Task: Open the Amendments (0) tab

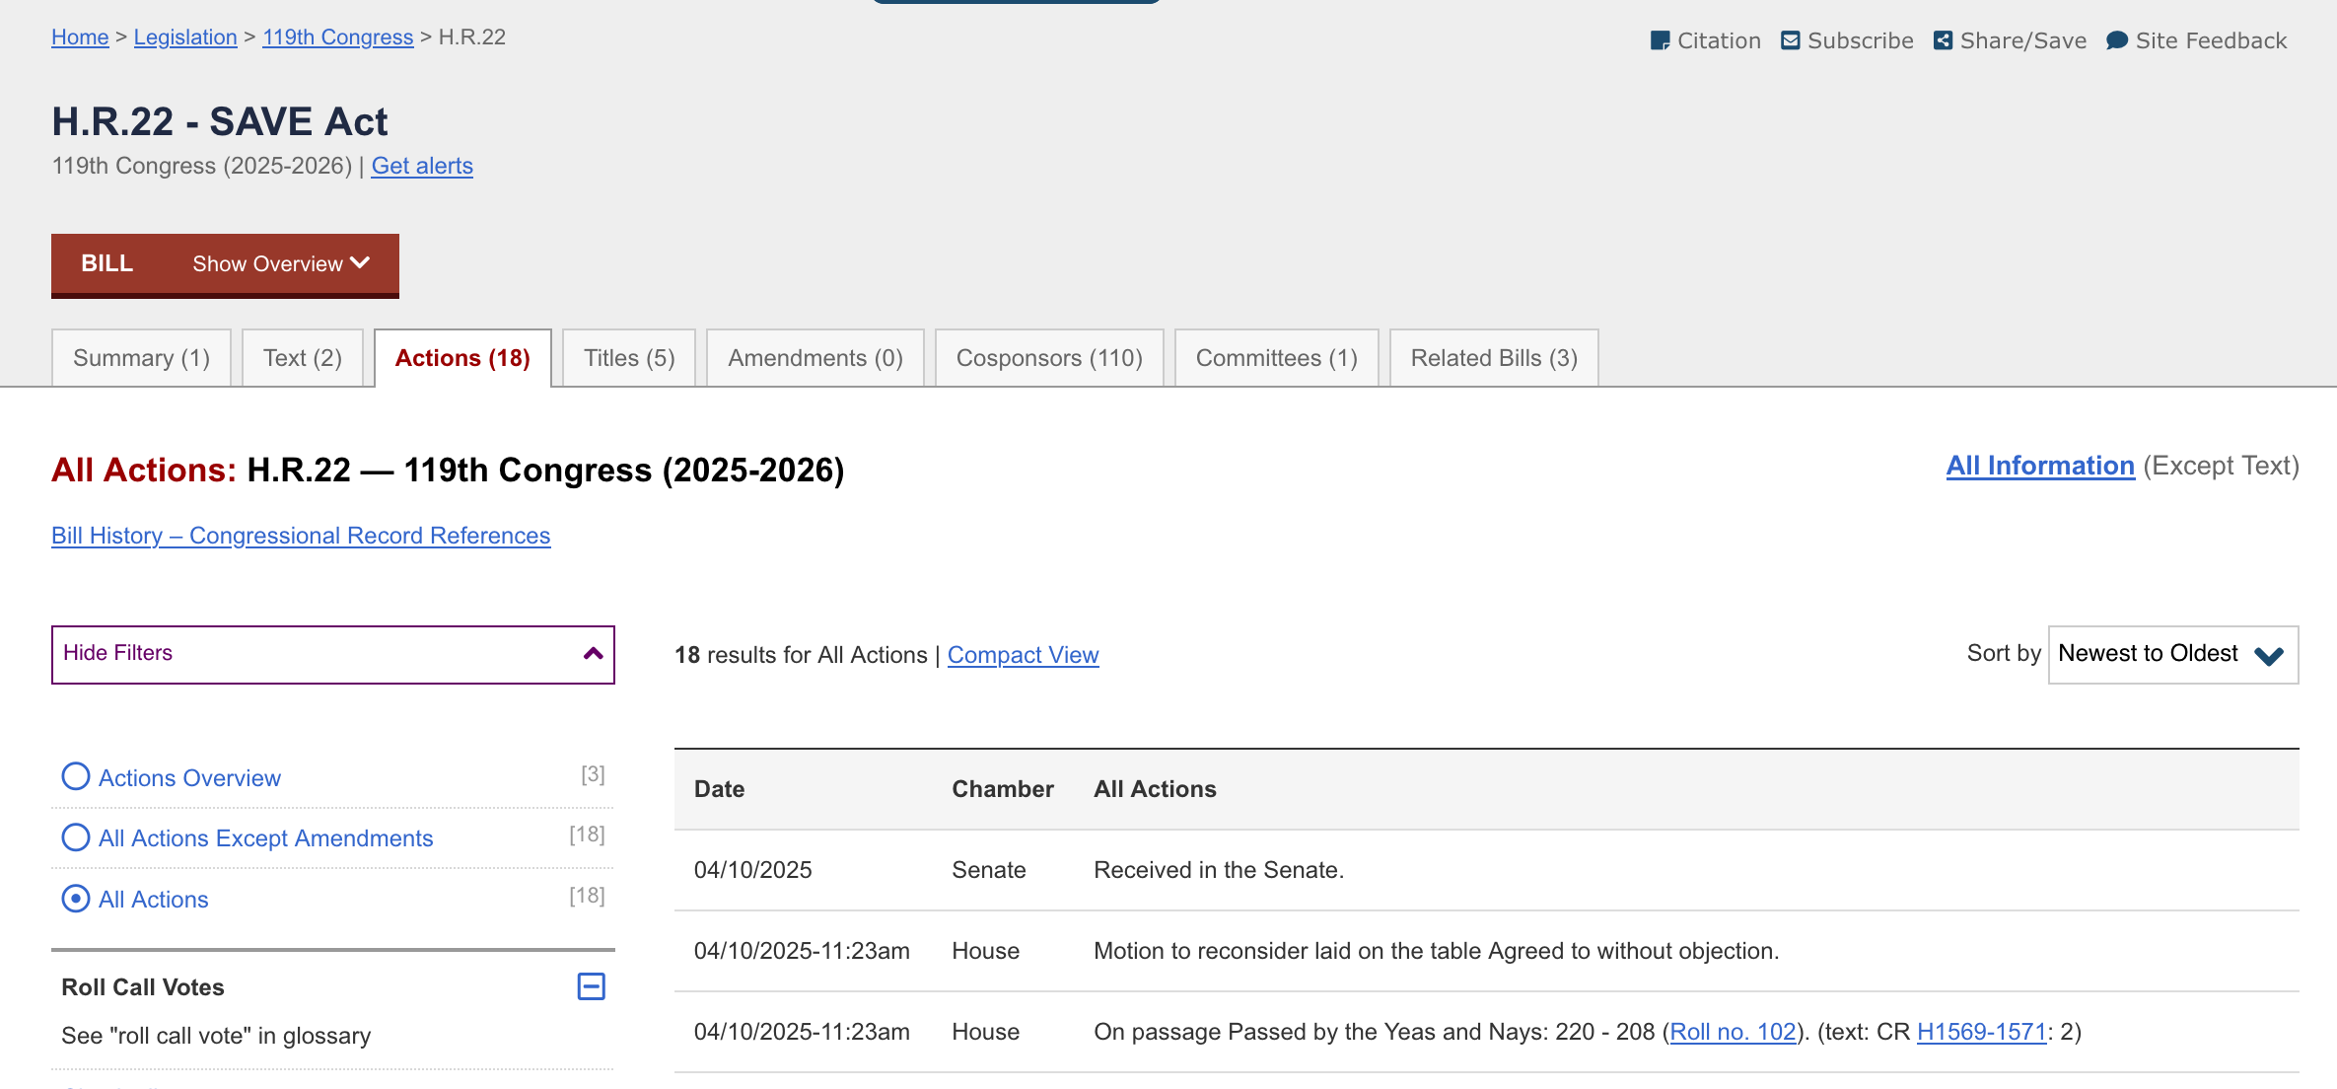Action: pyautogui.click(x=815, y=358)
